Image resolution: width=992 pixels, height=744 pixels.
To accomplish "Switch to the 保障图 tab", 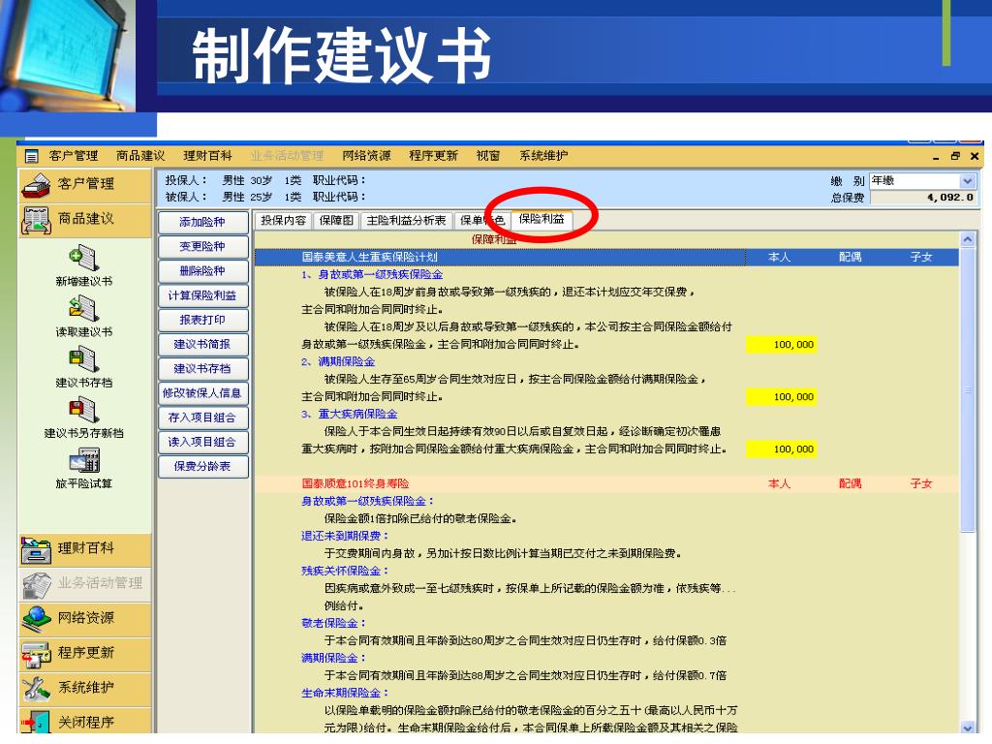I will tap(337, 220).
